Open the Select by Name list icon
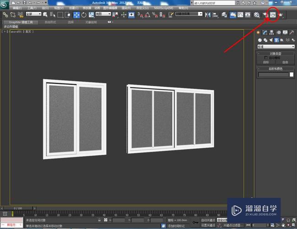The width and height of the screenshot is (297, 229). [x=53, y=15]
